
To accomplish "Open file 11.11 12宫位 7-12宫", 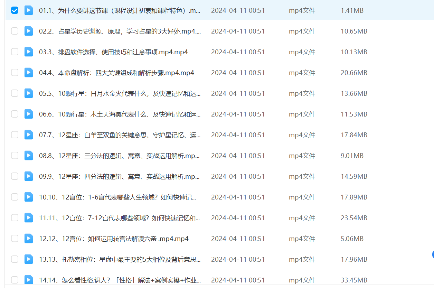I will tap(120, 218).
